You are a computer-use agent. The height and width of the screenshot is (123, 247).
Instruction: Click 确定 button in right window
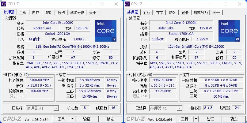[x=234, y=119]
